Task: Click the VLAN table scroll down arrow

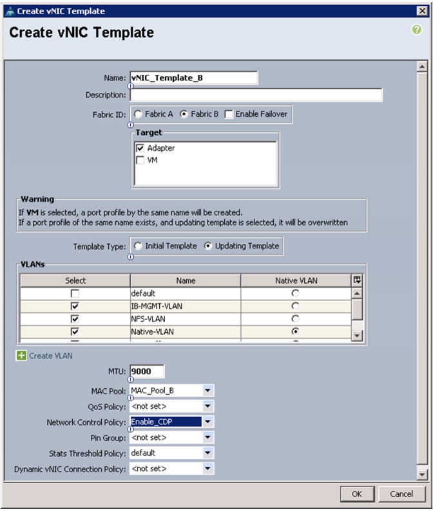Action: click(357, 335)
